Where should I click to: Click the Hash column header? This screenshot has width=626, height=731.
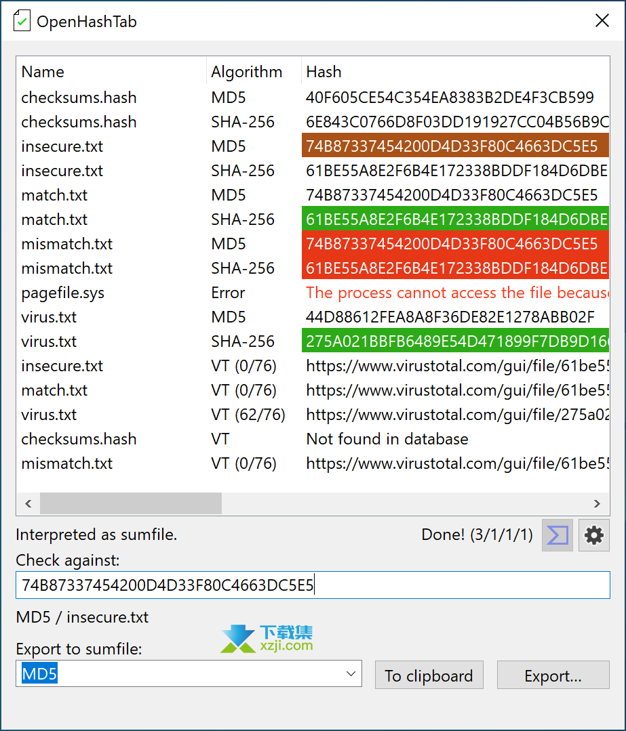[x=324, y=72]
